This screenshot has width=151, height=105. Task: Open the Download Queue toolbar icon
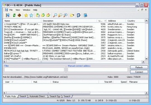click(38, 15)
